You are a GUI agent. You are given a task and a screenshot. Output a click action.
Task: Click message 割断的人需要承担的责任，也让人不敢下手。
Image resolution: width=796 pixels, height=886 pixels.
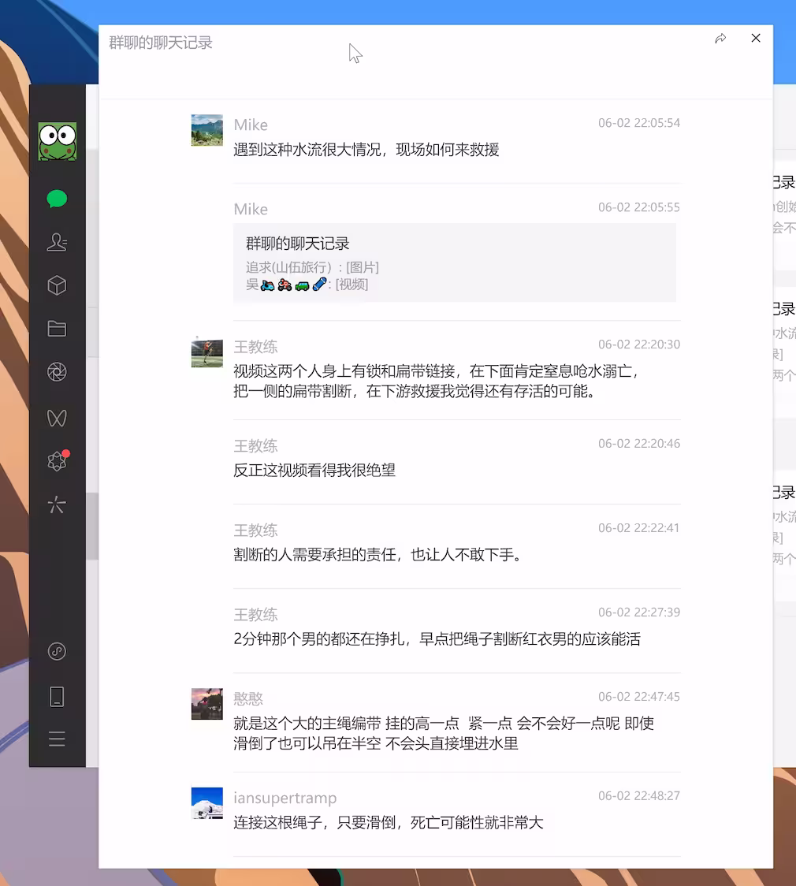click(378, 555)
